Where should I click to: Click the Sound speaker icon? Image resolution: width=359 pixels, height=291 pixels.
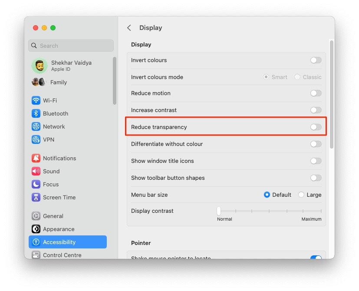[36, 171]
